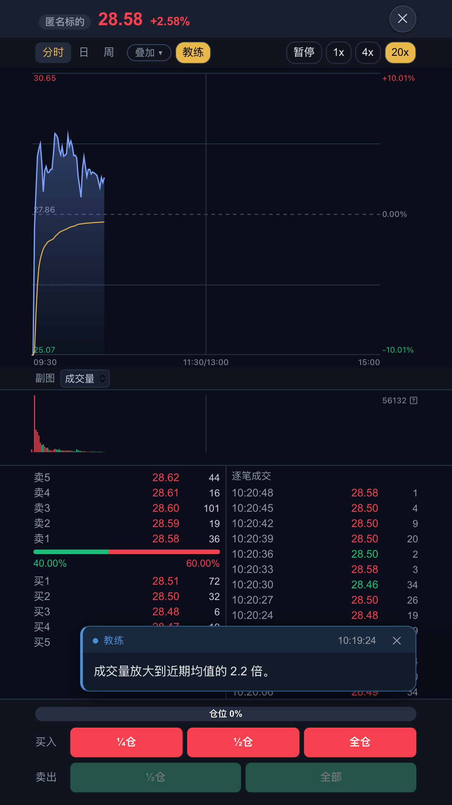
Task: Select 20x playback speed
Action: tap(400, 52)
